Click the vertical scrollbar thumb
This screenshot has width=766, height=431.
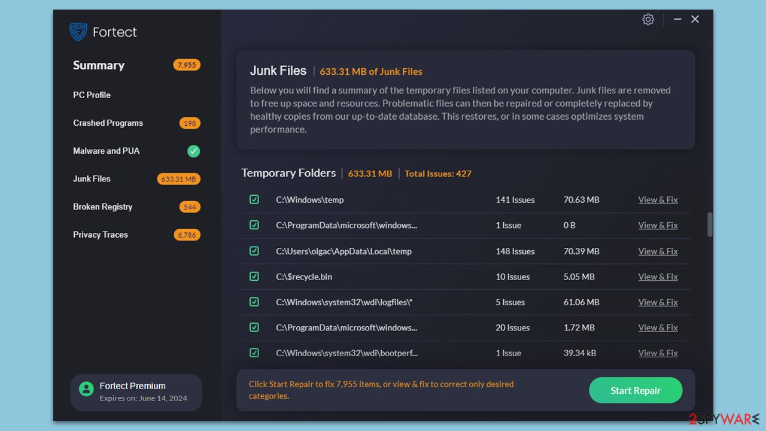point(710,224)
